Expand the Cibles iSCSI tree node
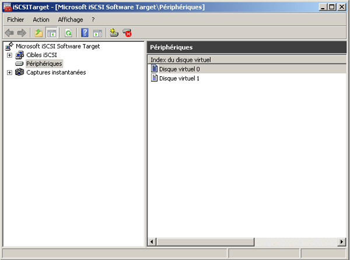 [9, 55]
